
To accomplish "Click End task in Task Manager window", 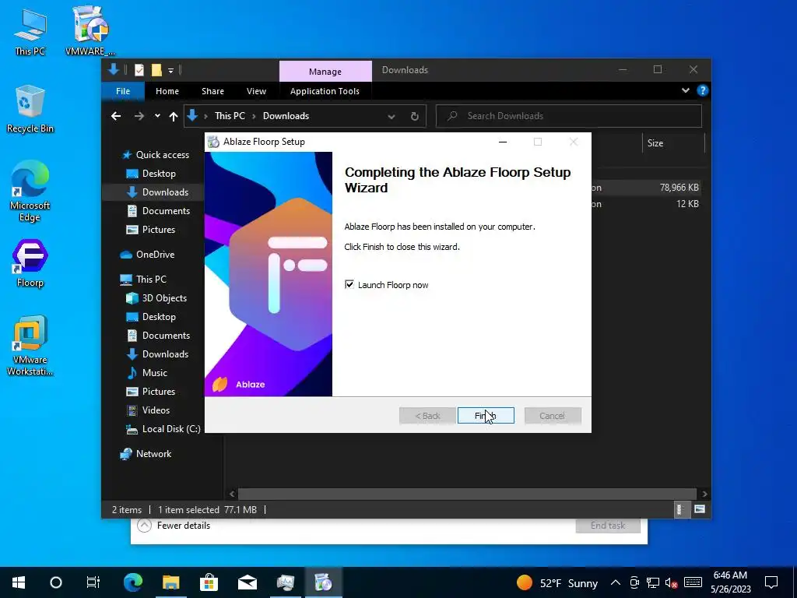I will [x=607, y=526].
